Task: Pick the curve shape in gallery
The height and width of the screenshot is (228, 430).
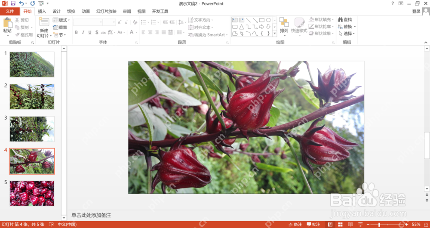Action: [255, 34]
